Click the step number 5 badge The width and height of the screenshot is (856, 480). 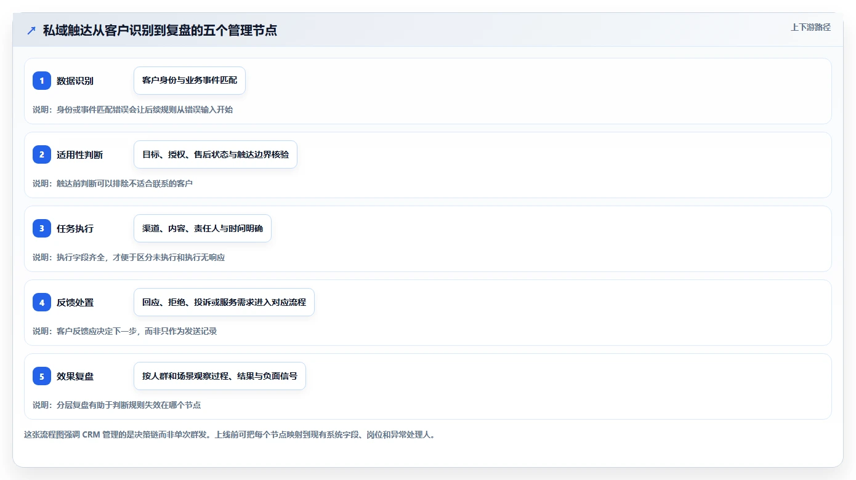coord(42,376)
